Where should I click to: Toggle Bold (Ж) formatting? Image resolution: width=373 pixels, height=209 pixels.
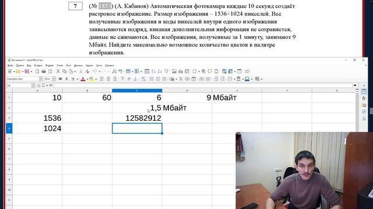(x=60, y=79)
